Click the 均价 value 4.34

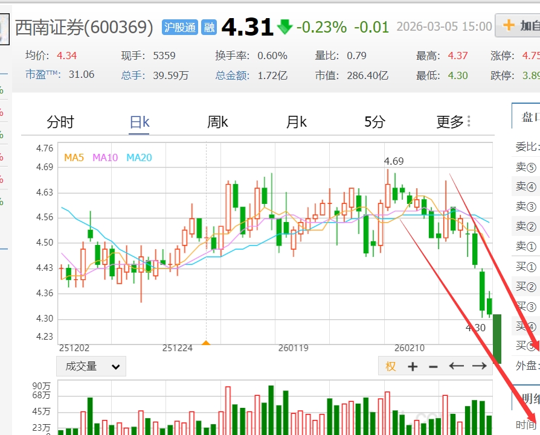point(67,56)
